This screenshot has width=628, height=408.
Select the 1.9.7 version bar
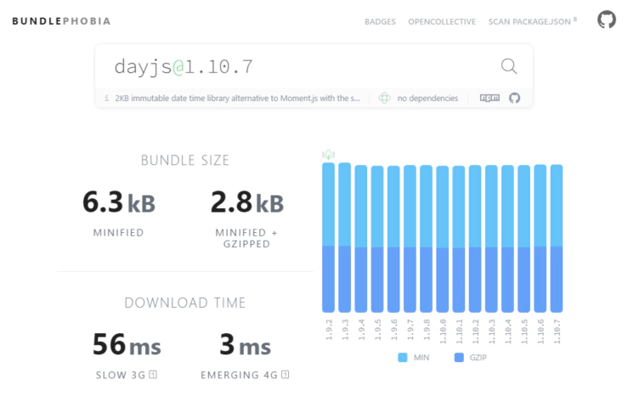click(410, 239)
